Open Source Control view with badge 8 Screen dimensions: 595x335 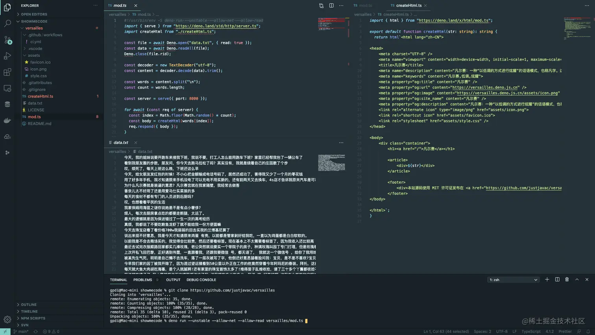pos(7,40)
